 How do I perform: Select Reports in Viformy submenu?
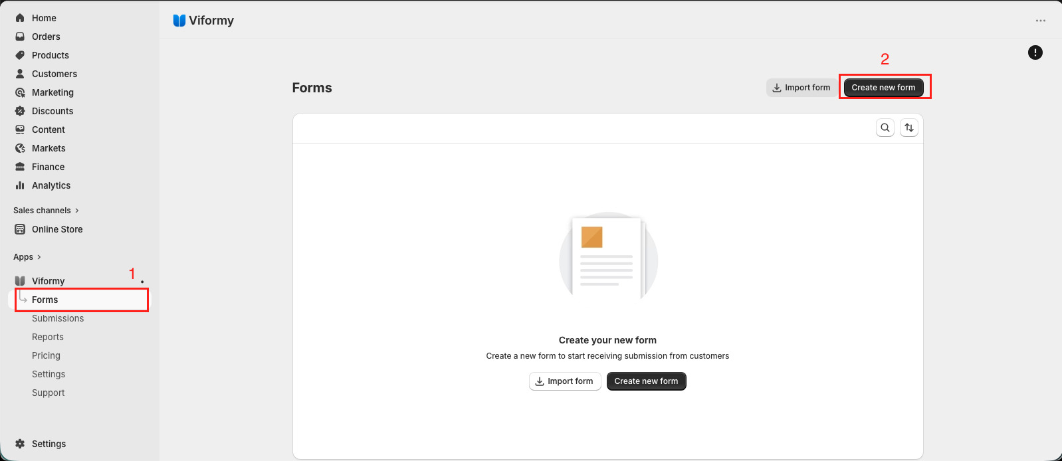[48, 337]
